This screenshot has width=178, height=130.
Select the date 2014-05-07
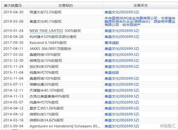tap(13, 102)
